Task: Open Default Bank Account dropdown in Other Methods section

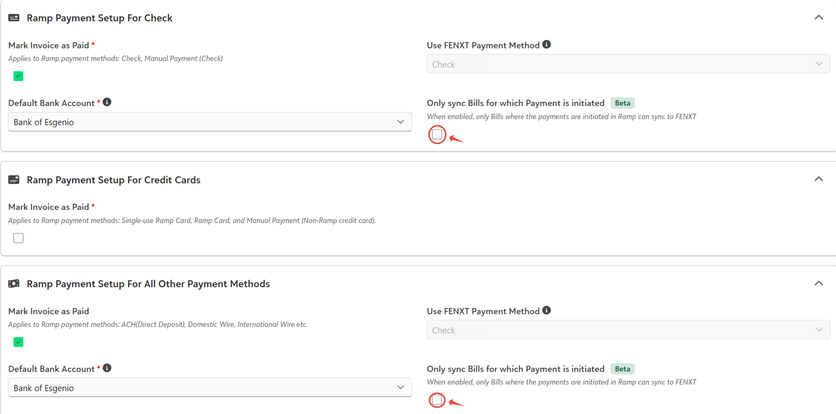Action: click(210, 387)
